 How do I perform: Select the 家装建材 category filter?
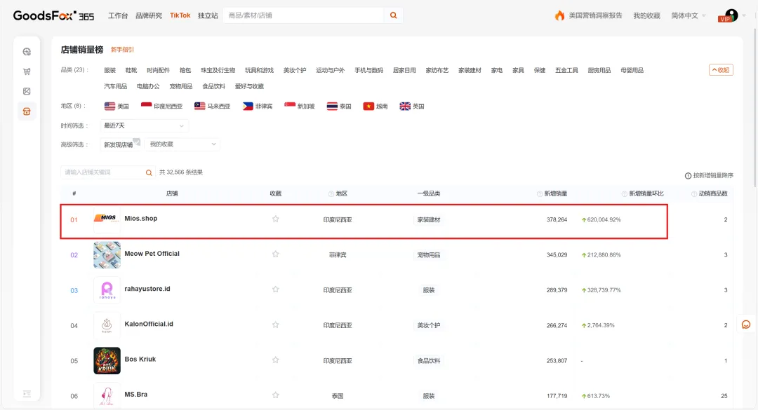click(470, 71)
